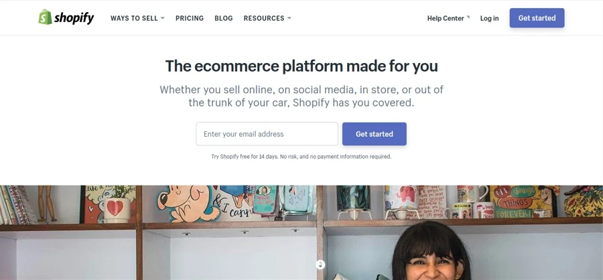
Task: Go to the Pricing page
Action: [x=190, y=18]
